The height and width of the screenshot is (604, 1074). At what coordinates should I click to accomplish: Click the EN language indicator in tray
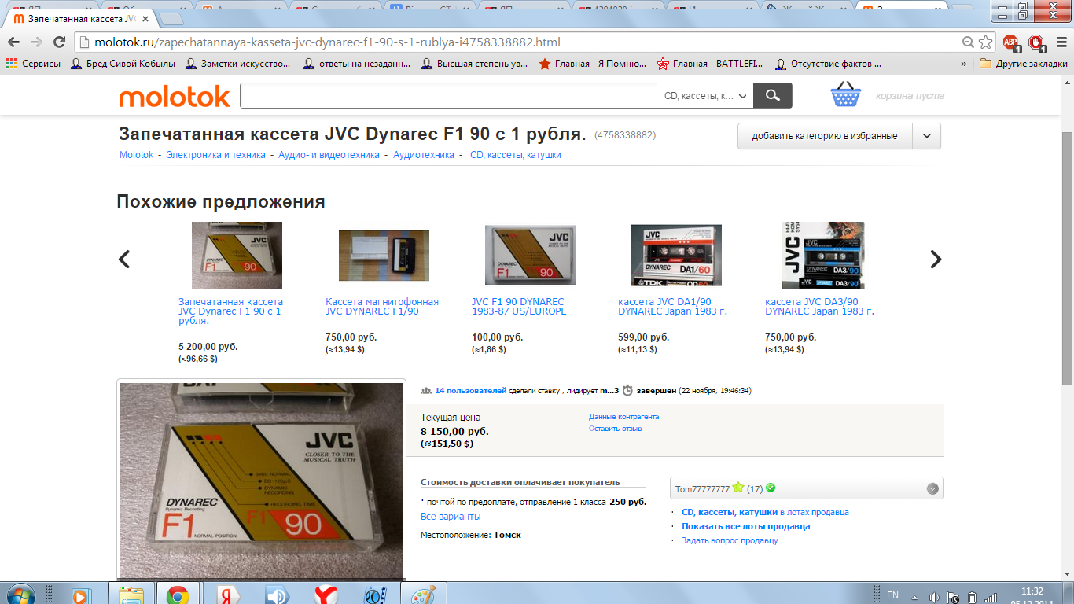coord(893,595)
